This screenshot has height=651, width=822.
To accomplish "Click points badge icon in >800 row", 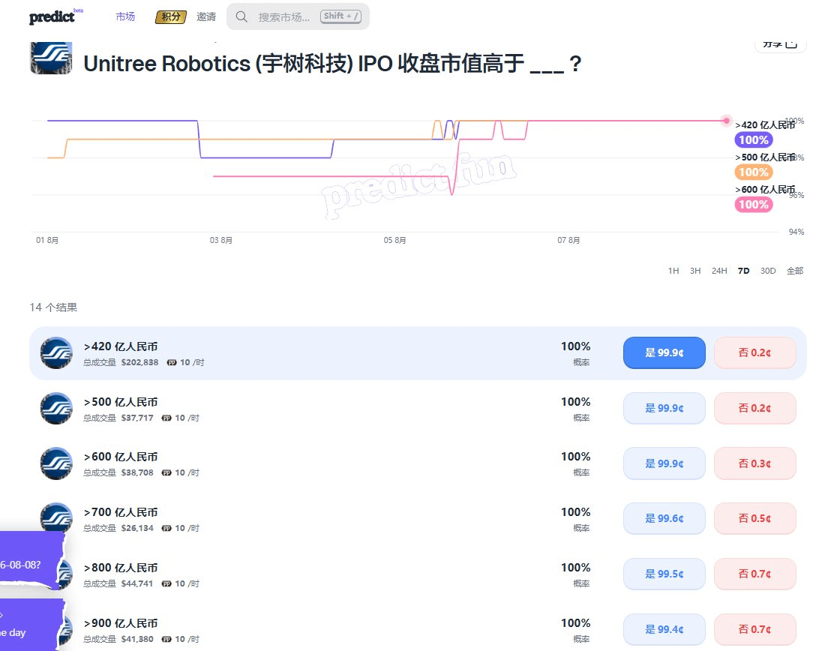I will click(166, 584).
